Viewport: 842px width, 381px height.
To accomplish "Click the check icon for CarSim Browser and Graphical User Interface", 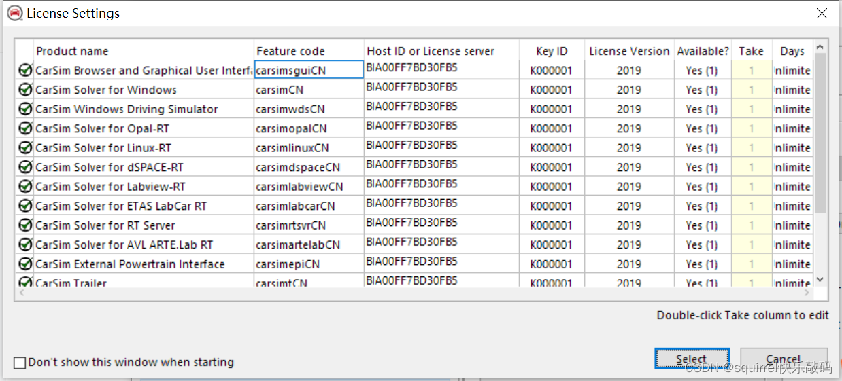I will point(25,70).
